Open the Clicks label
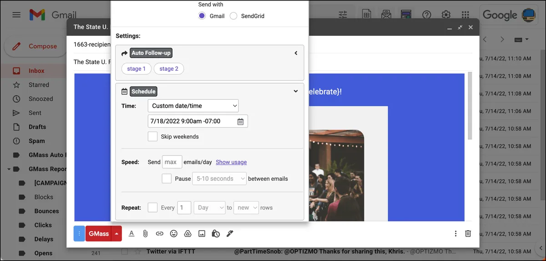This screenshot has height=261, width=546. (43, 225)
